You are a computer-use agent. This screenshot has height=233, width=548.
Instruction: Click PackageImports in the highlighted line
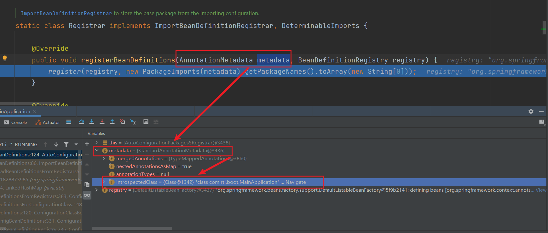(171, 72)
